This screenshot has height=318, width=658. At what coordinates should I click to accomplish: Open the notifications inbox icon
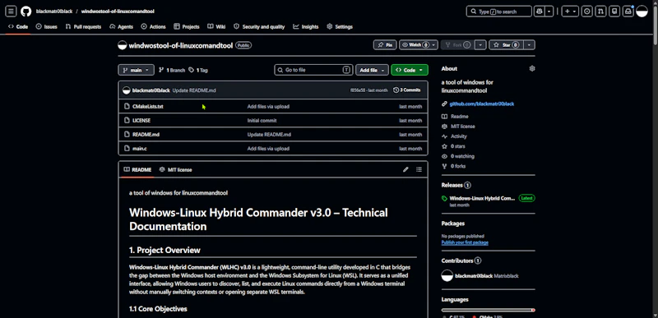628,12
